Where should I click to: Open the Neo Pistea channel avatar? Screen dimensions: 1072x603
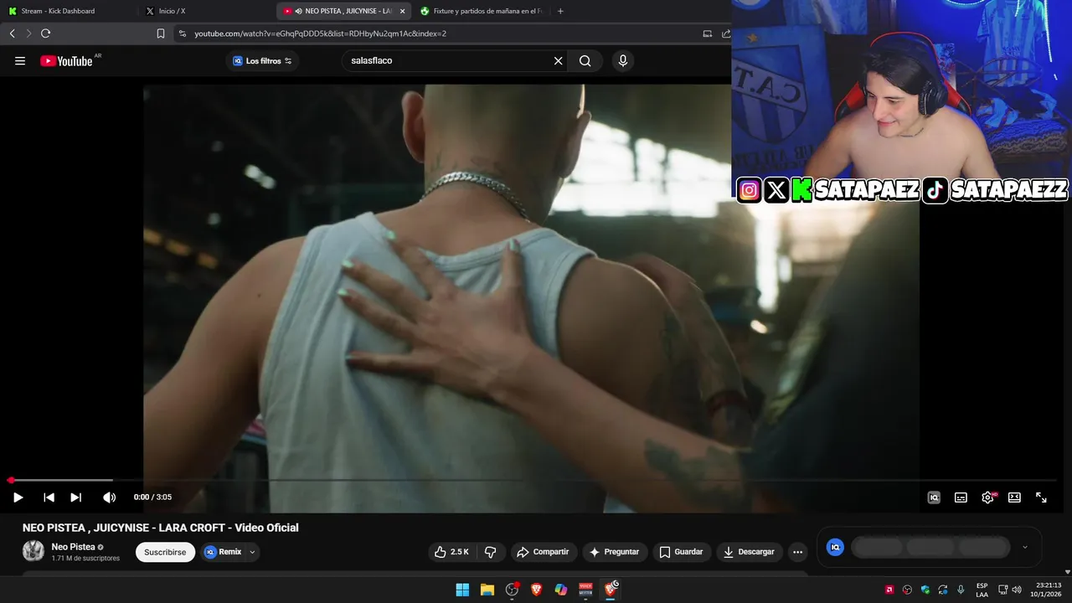[x=33, y=550]
